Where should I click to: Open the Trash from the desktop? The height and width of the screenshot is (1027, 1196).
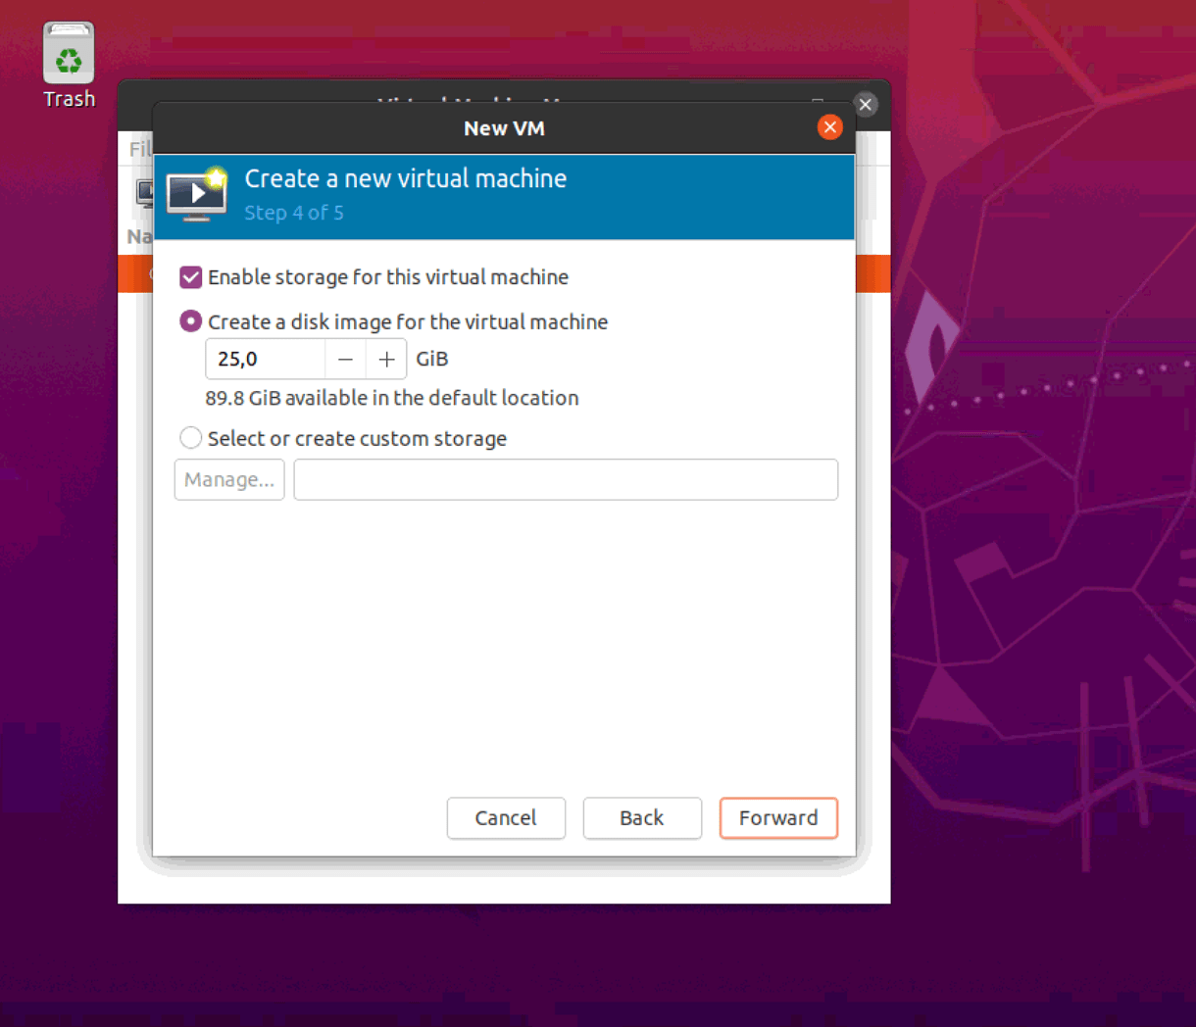tap(69, 54)
